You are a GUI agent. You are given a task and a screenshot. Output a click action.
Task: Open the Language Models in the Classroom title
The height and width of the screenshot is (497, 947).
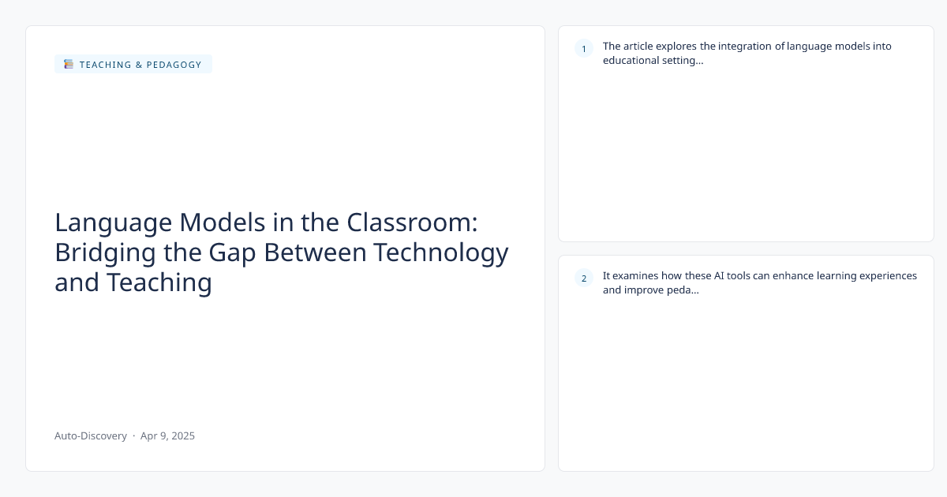coord(266,222)
